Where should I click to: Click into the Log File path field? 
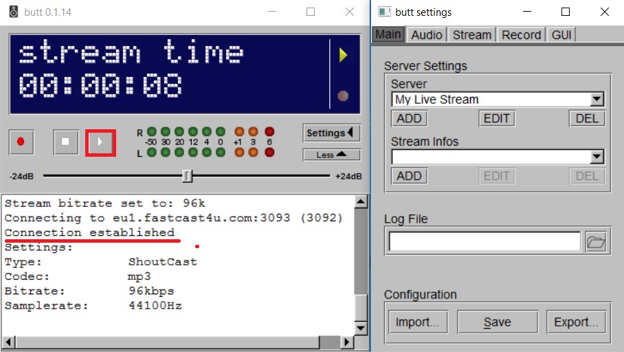[484, 242]
